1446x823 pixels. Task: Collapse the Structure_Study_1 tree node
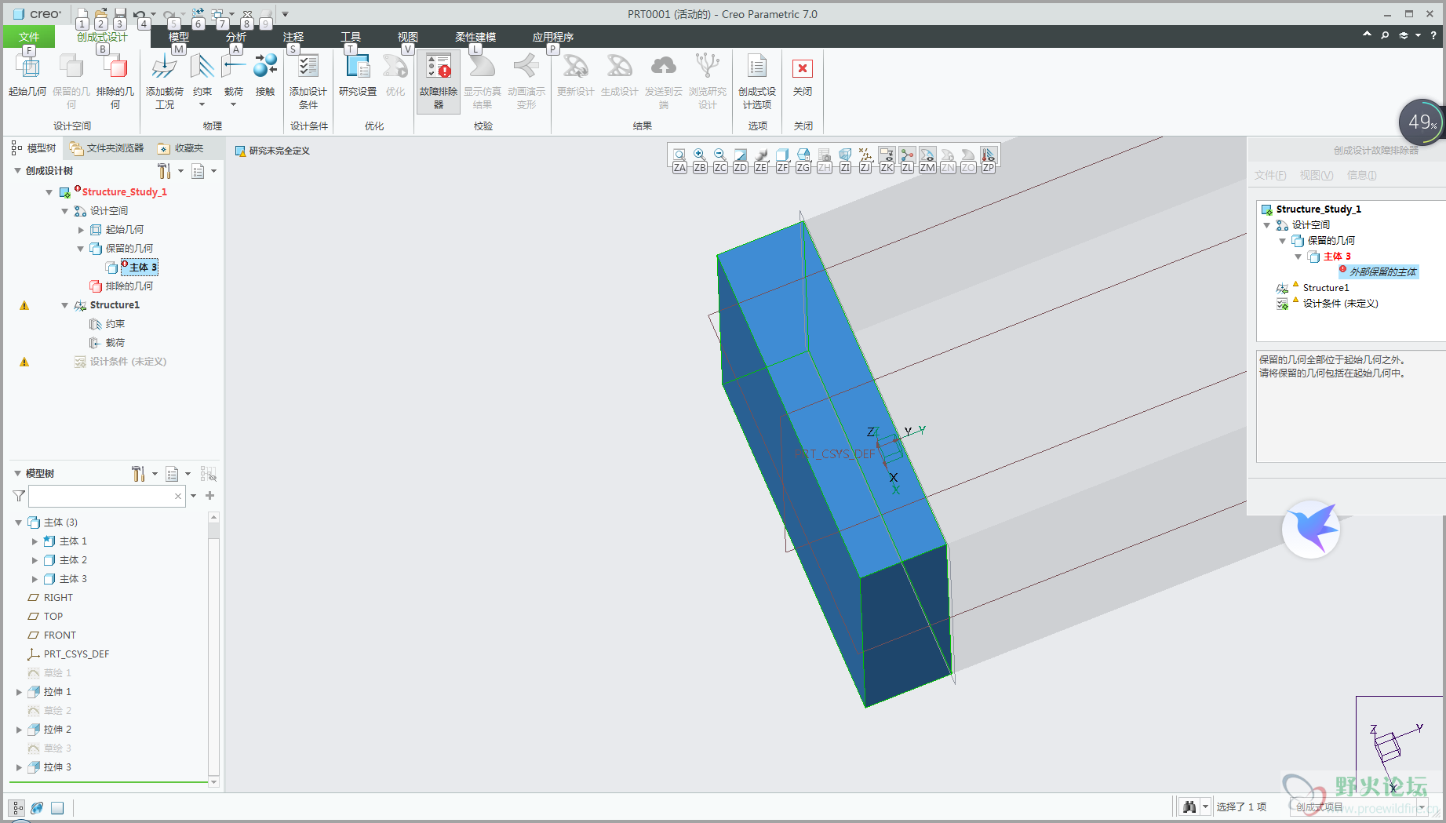pyautogui.click(x=49, y=192)
